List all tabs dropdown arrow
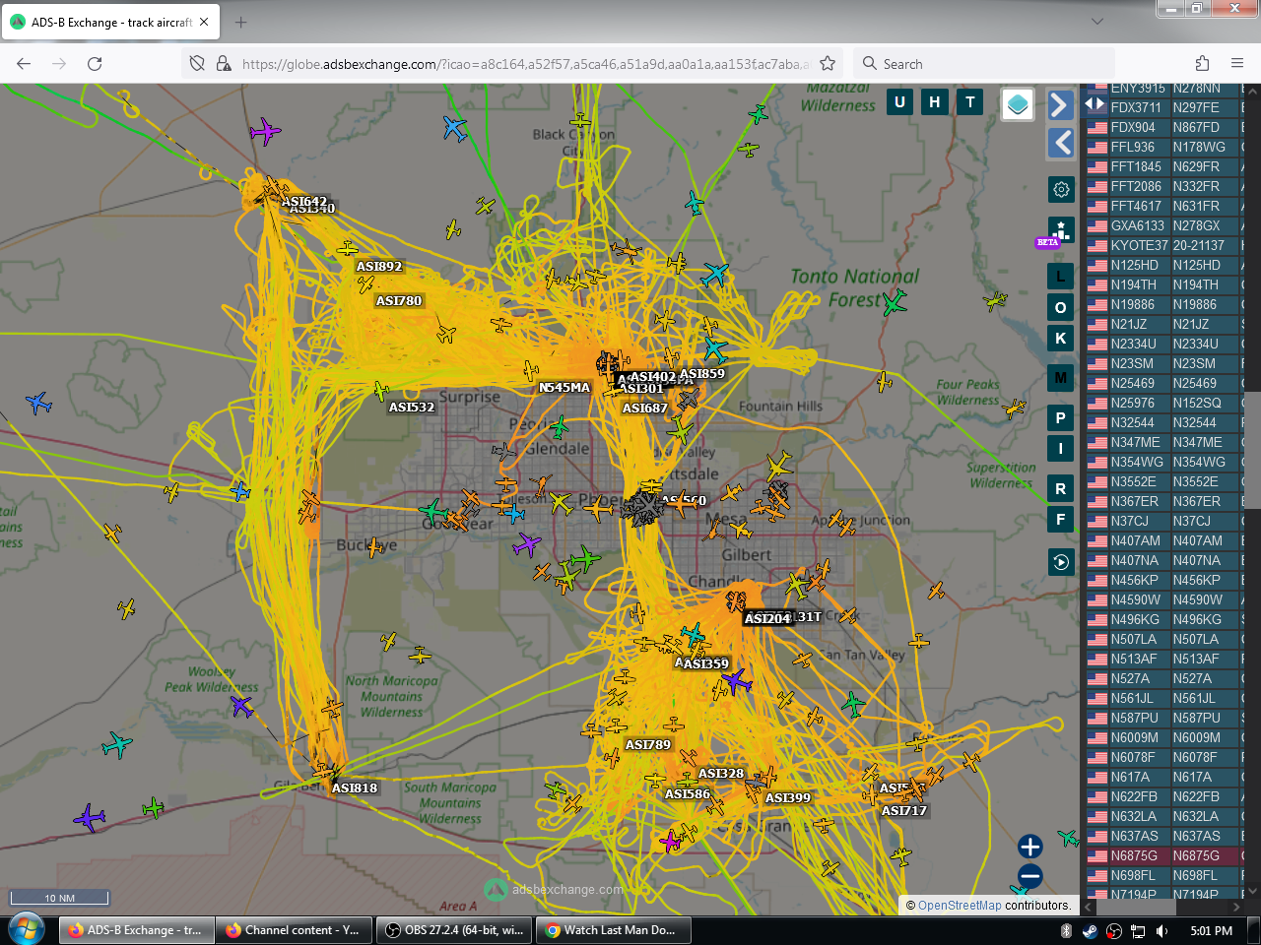The width and height of the screenshot is (1261, 945). [1097, 22]
